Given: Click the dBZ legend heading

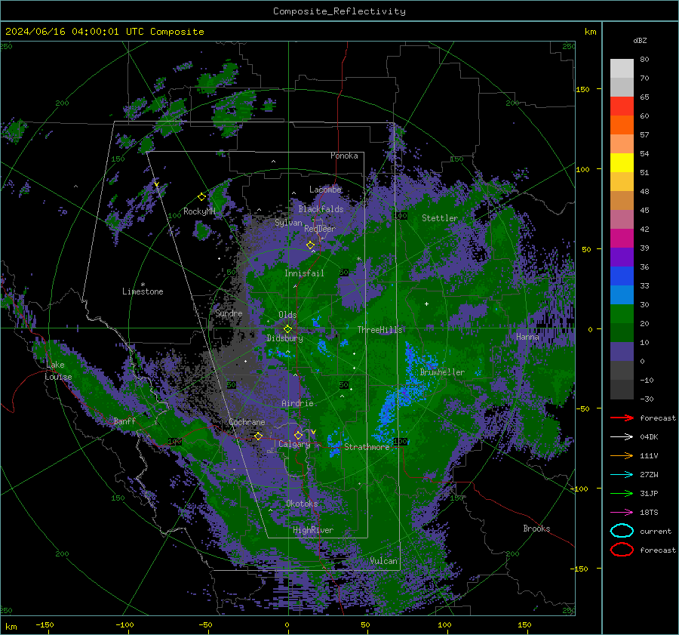Looking at the screenshot, I should click(x=640, y=41).
